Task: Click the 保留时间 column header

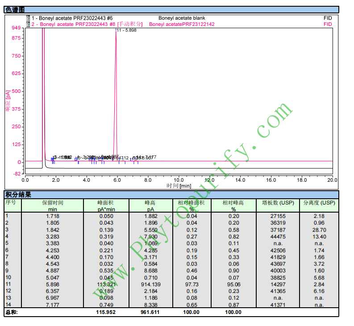Action: (53, 203)
